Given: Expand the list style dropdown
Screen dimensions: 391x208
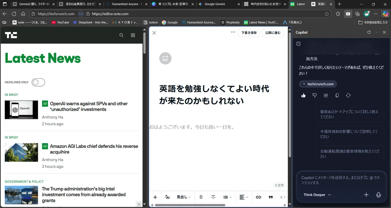Looking at the screenshot, I should (227, 197).
